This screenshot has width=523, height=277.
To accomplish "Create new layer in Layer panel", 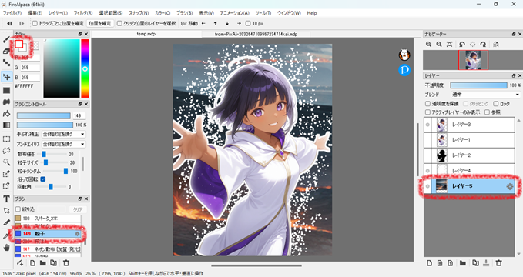I will tap(429, 263).
